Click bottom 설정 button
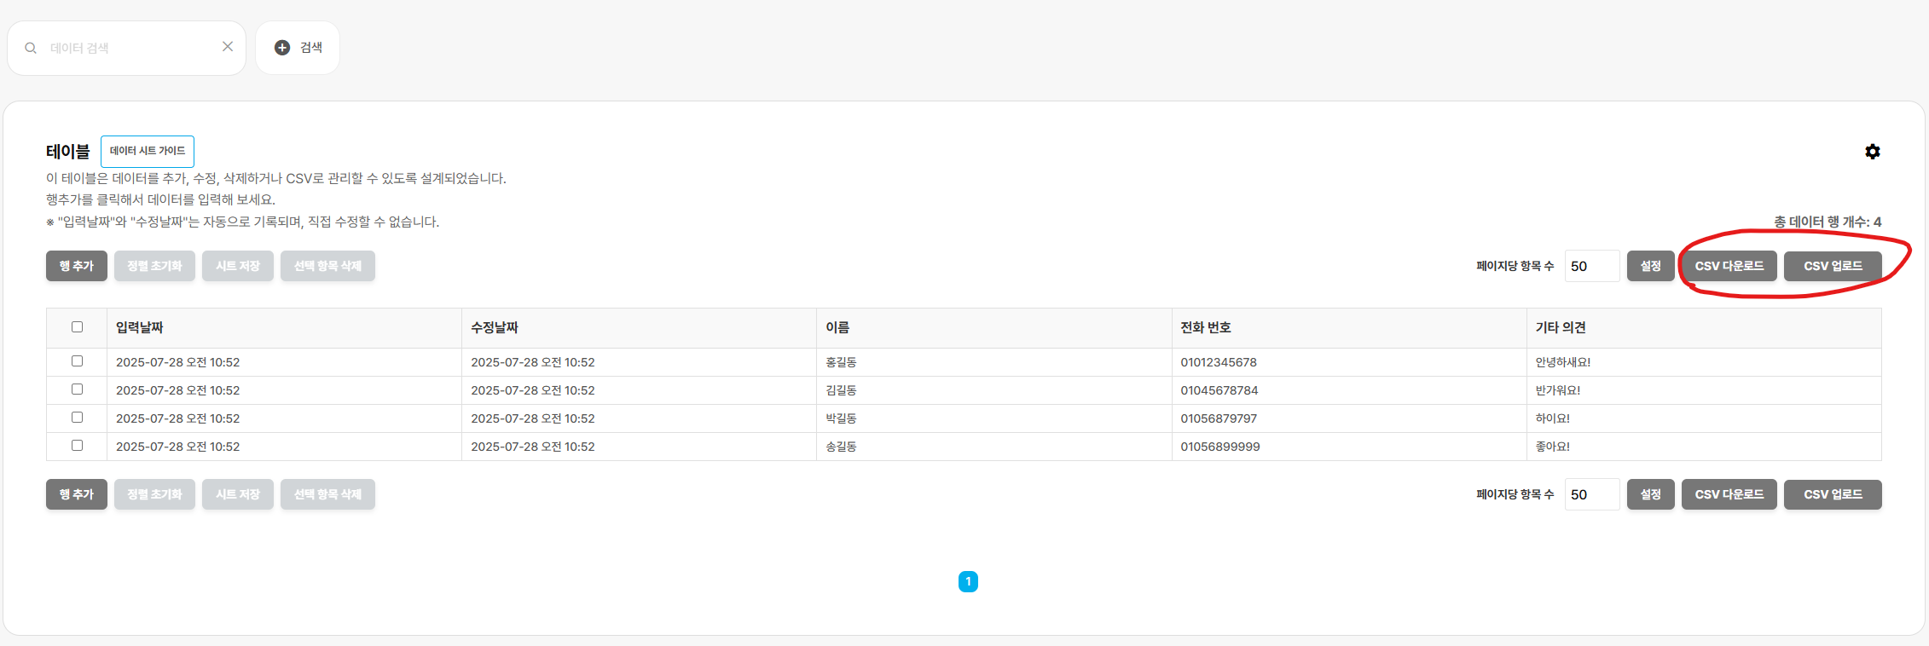Screen dimensions: 1929x646 click(1651, 494)
